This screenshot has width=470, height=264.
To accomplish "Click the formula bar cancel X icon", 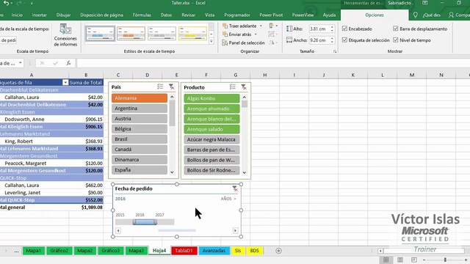I will tap(42, 63).
